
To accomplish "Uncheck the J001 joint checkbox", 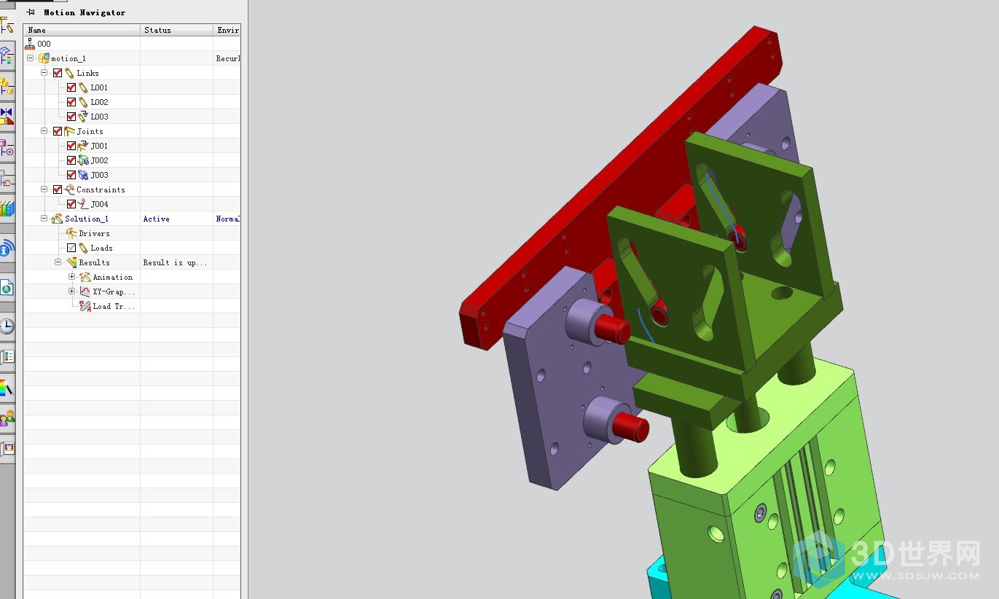I will pos(71,146).
